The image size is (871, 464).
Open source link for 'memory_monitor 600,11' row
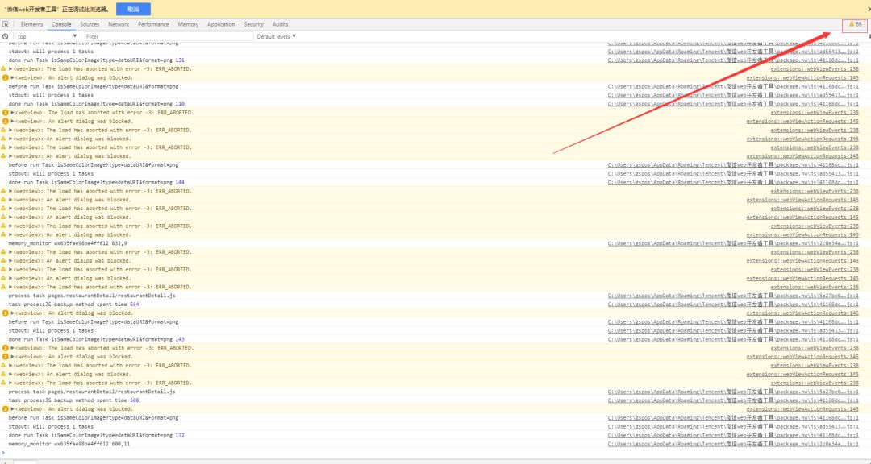tap(732, 444)
